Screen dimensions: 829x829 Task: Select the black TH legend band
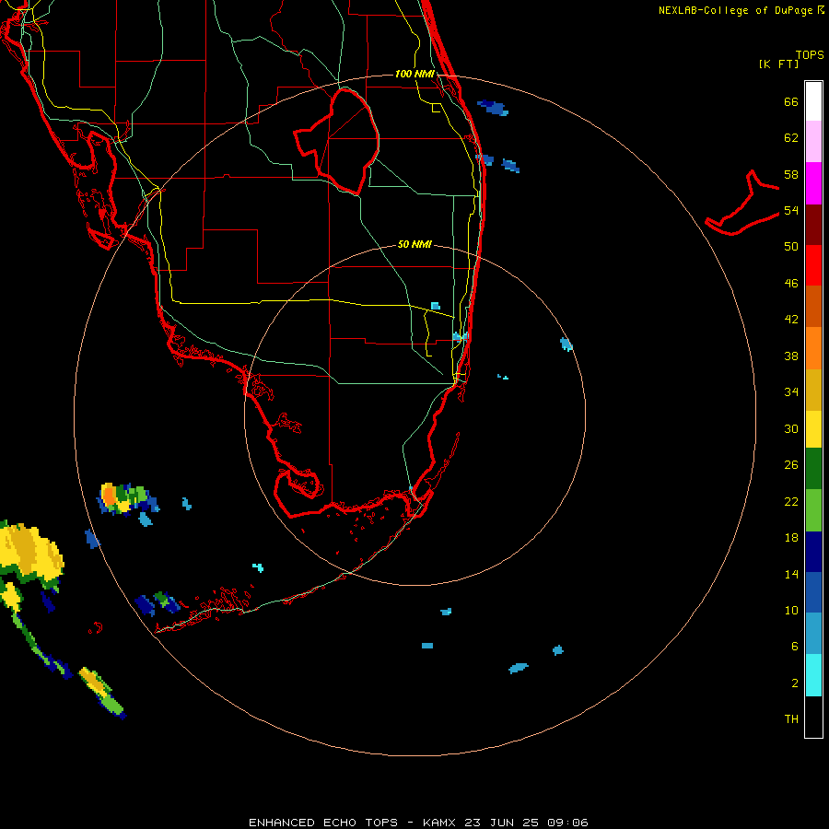(813, 717)
